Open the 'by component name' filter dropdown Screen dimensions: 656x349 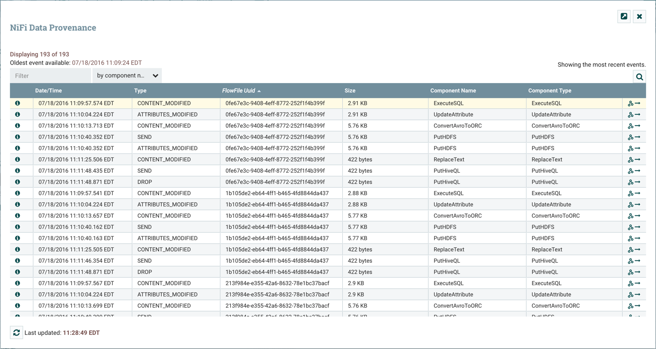[127, 76]
